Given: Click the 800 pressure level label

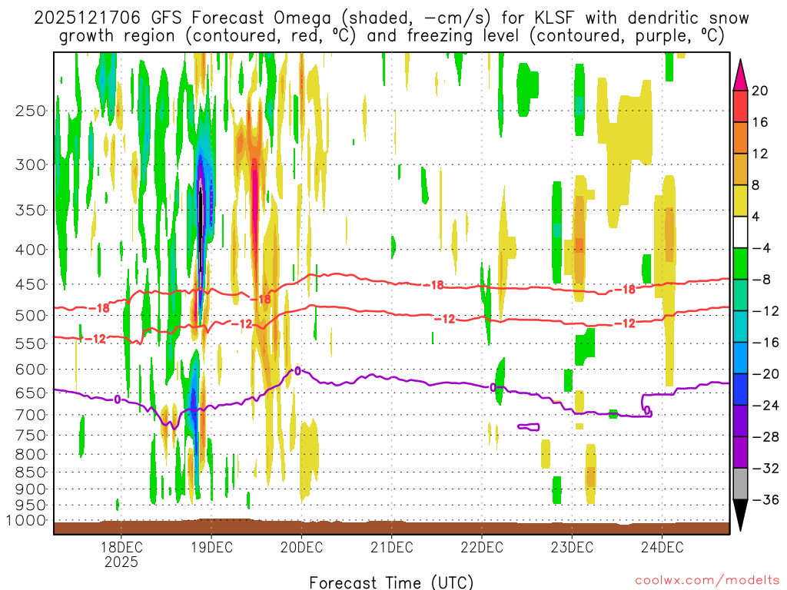Looking at the screenshot, I should 31,455.
